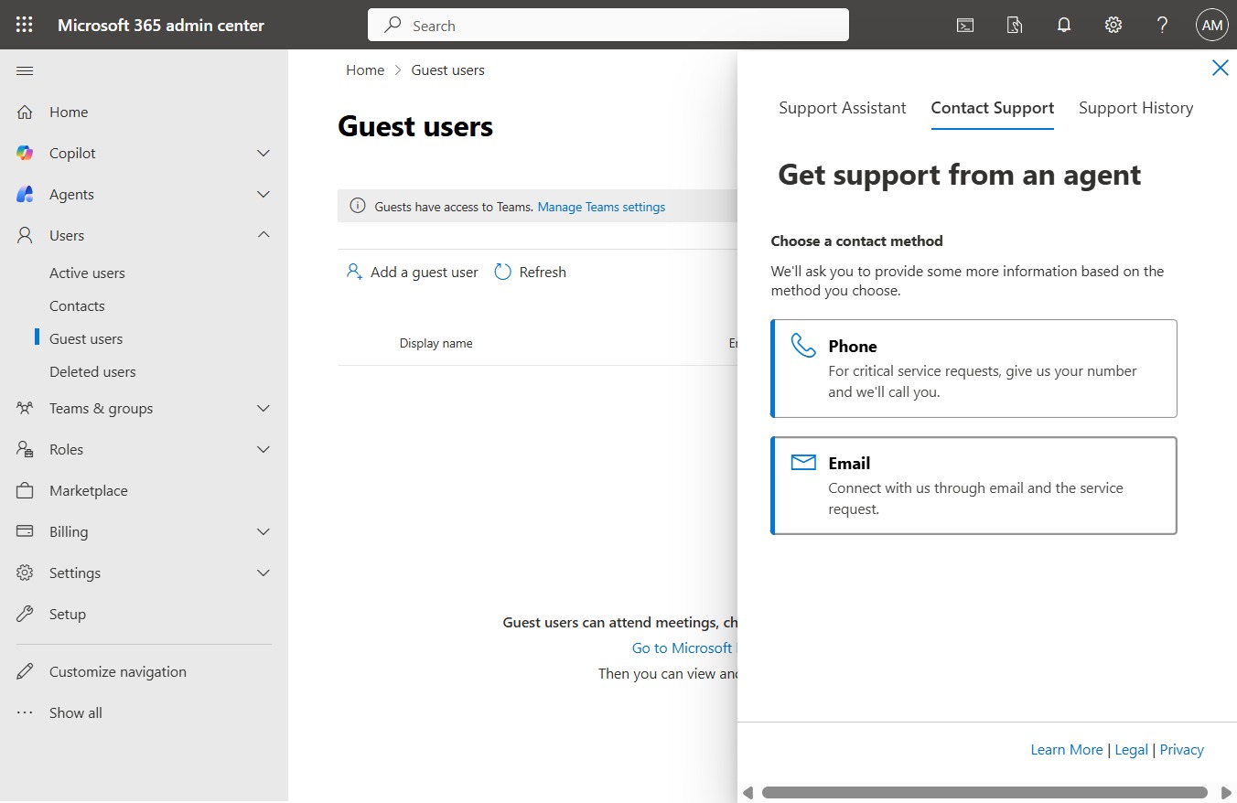Image resolution: width=1237 pixels, height=803 pixels.
Task: Open the Support History tab
Action: point(1136,108)
